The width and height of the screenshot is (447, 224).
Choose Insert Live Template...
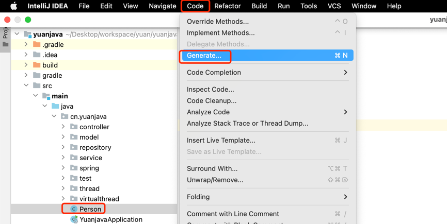point(267,140)
